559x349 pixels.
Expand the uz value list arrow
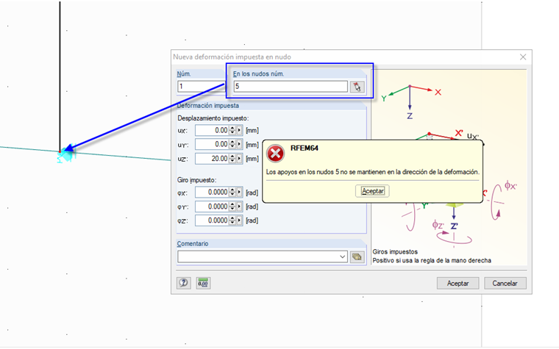(x=239, y=159)
